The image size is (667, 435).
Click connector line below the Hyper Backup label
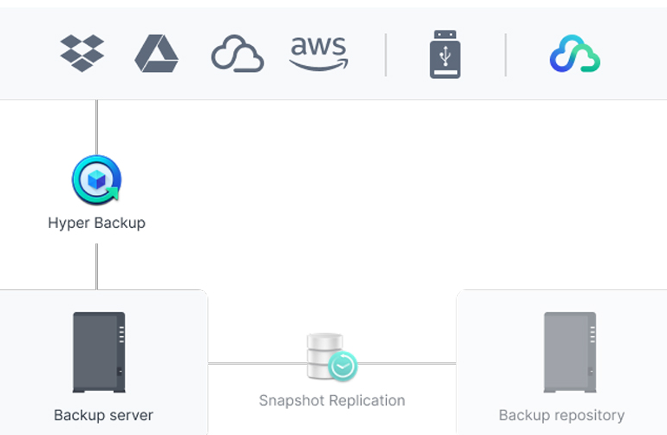tap(96, 264)
